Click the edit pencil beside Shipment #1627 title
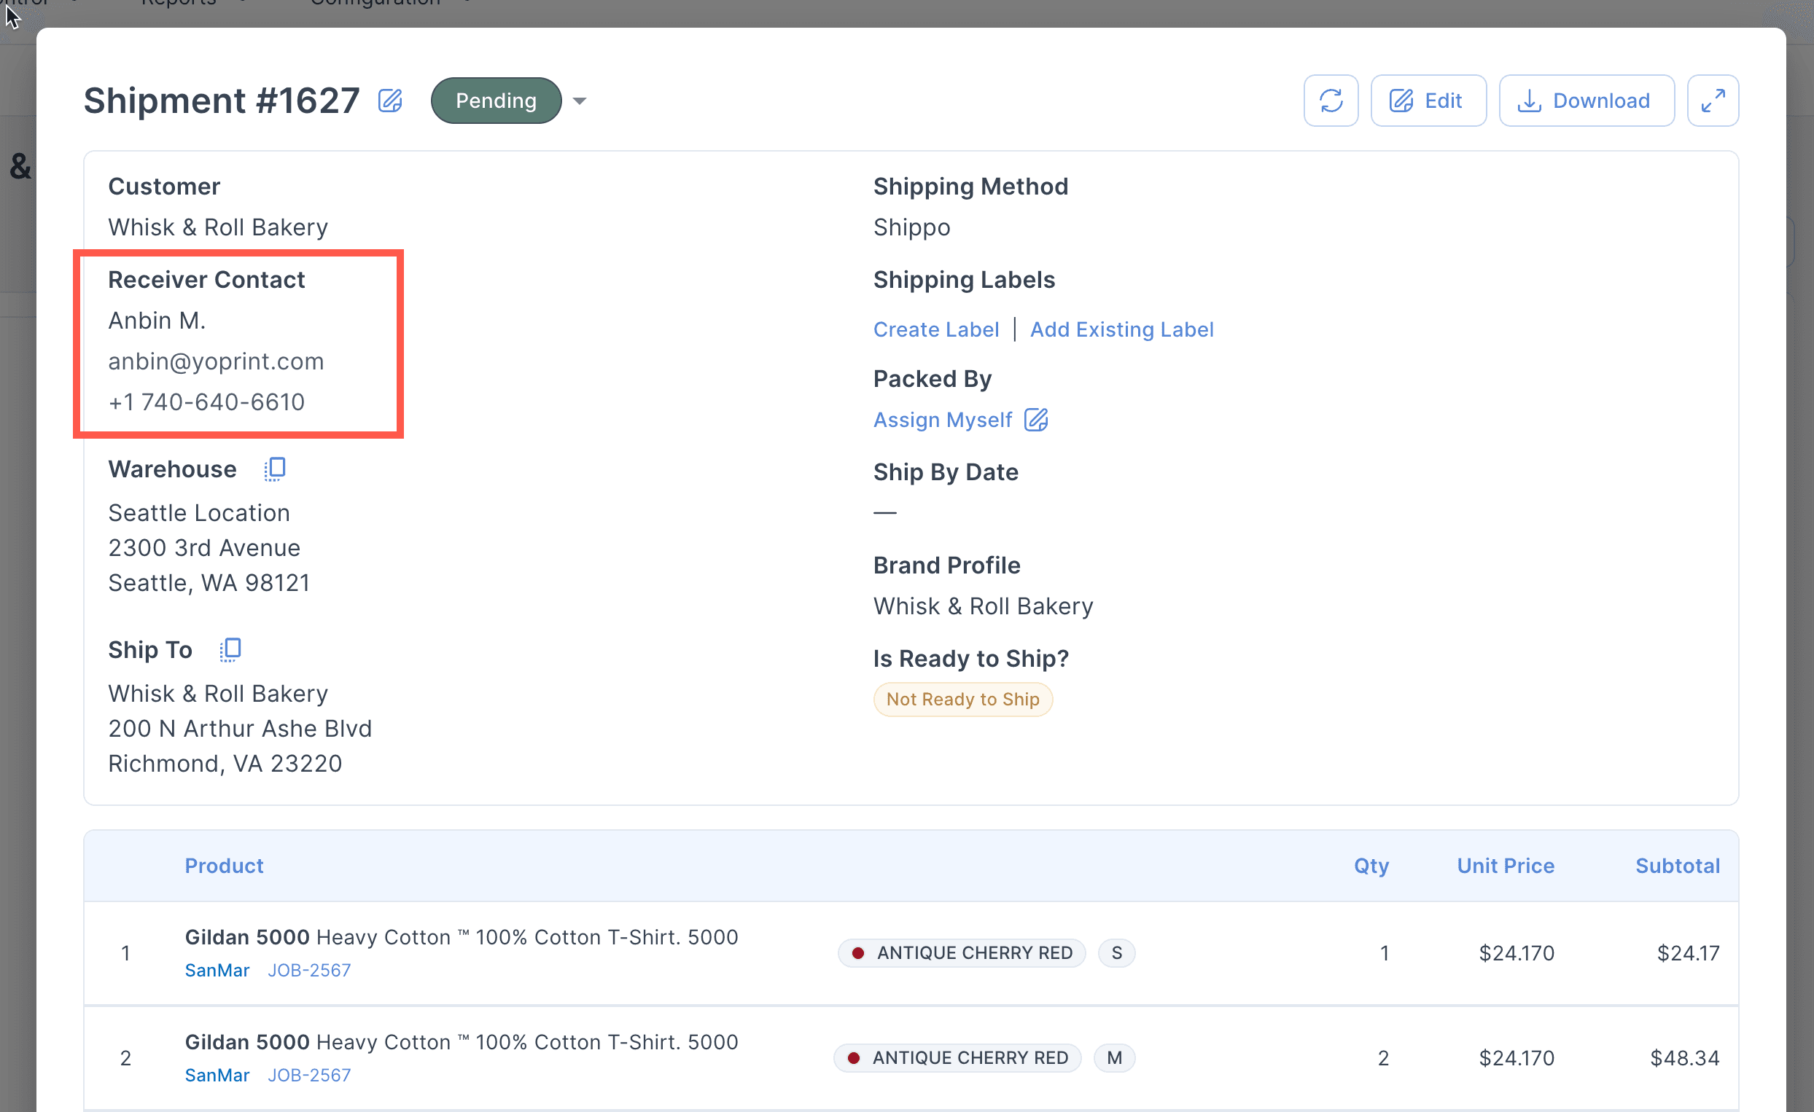Image resolution: width=1814 pixels, height=1112 pixels. [x=390, y=101]
